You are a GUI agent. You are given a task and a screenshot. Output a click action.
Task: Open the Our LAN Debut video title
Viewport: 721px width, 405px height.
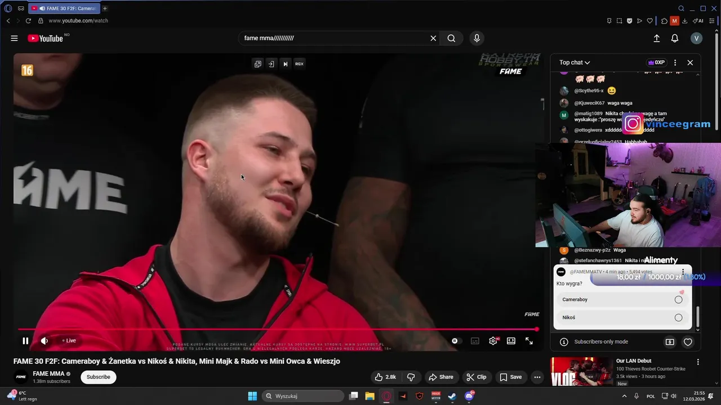(x=634, y=361)
